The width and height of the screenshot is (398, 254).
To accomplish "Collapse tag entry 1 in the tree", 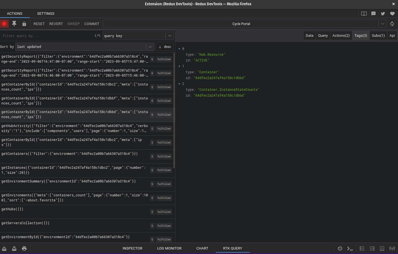I will coord(179,66).
